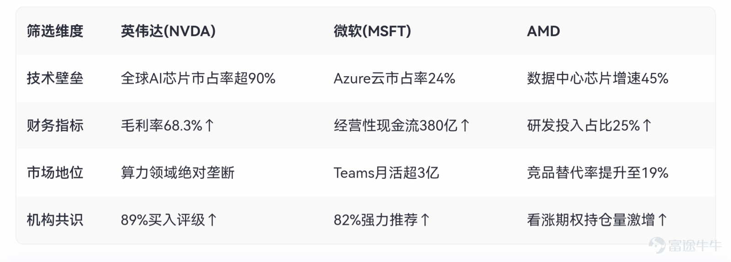Click the up arrow after 研发投入占比25%

point(646,126)
